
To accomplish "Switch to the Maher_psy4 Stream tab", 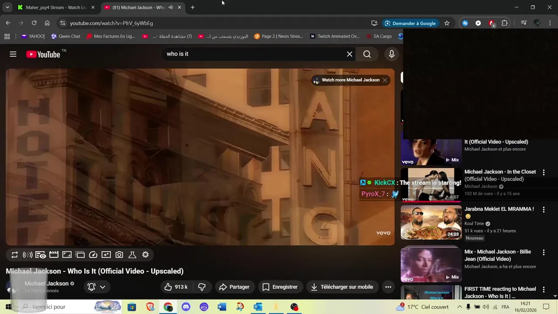I will coord(55,7).
